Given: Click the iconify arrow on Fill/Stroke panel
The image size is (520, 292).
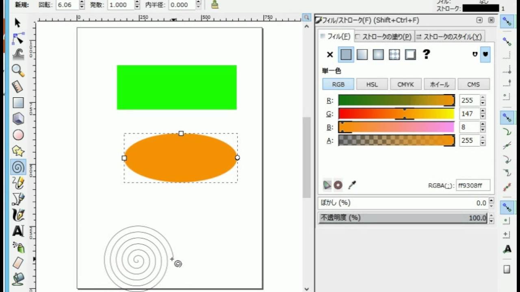Looking at the screenshot, I should click(480, 20).
